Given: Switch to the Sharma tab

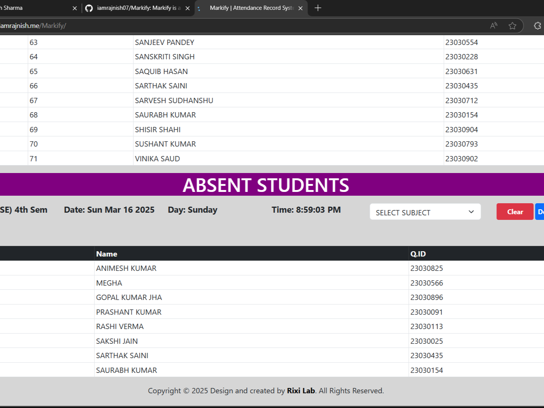Looking at the screenshot, I should coord(34,8).
